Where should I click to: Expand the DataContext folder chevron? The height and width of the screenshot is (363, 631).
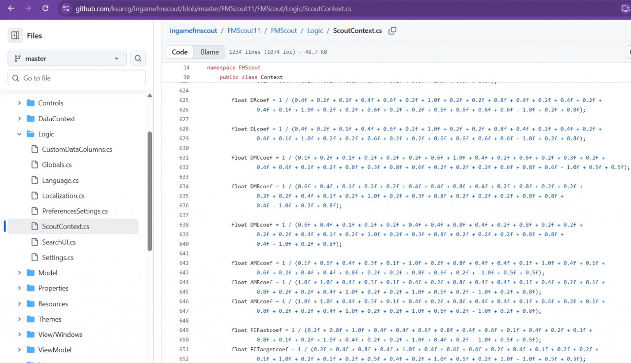point(19,119)
